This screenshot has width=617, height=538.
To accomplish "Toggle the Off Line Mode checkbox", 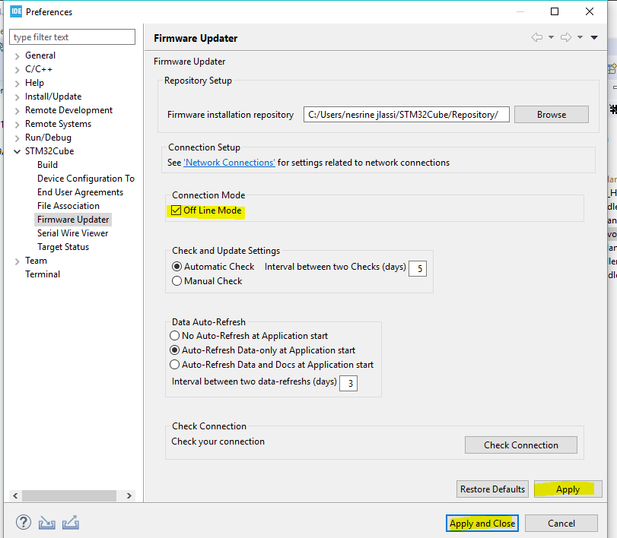I will tap(177, 210).
